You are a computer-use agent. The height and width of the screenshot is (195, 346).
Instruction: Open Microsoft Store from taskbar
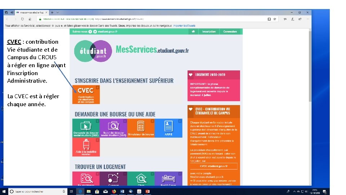click(97, 191)
